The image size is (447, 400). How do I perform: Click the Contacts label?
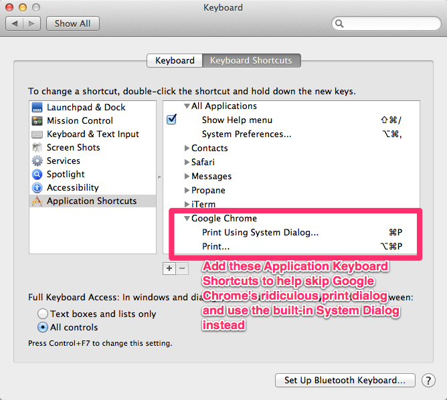tap(209, 148)
